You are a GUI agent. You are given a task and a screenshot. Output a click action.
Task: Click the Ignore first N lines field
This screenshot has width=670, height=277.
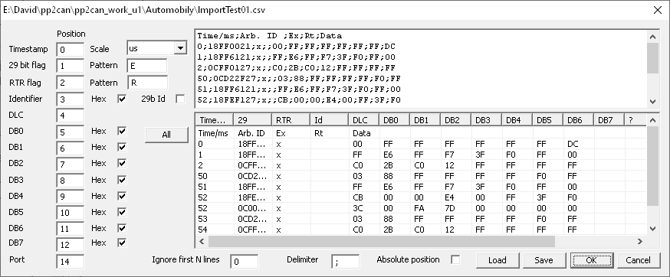tap(244, 261)
